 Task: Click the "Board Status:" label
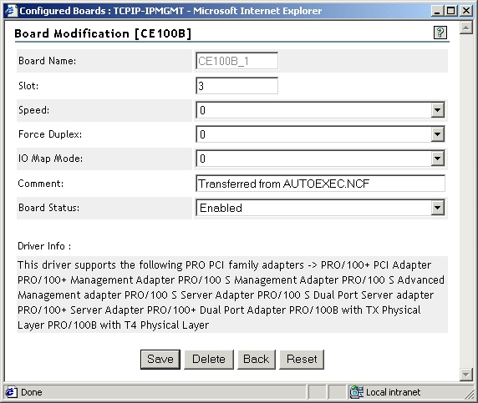tap(48, 208)
